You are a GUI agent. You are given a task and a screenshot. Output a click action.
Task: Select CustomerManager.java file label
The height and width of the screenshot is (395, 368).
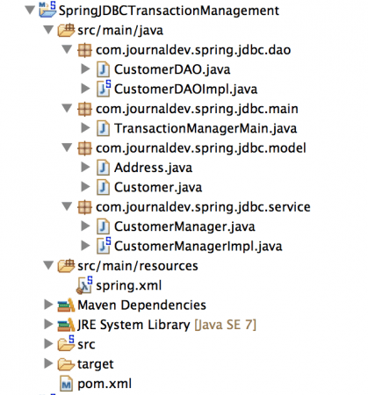point(184,226)
